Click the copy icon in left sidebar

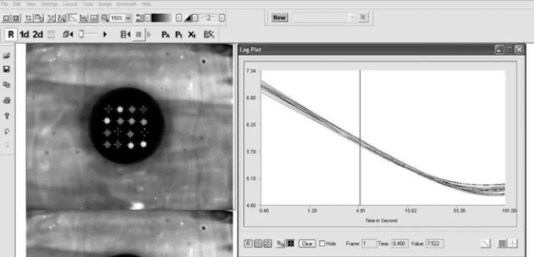(6, 85)
